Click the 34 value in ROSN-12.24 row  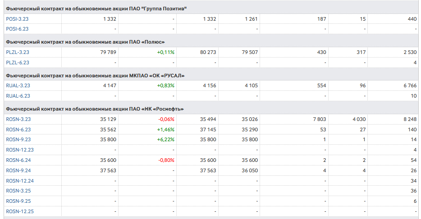[414, 181]
